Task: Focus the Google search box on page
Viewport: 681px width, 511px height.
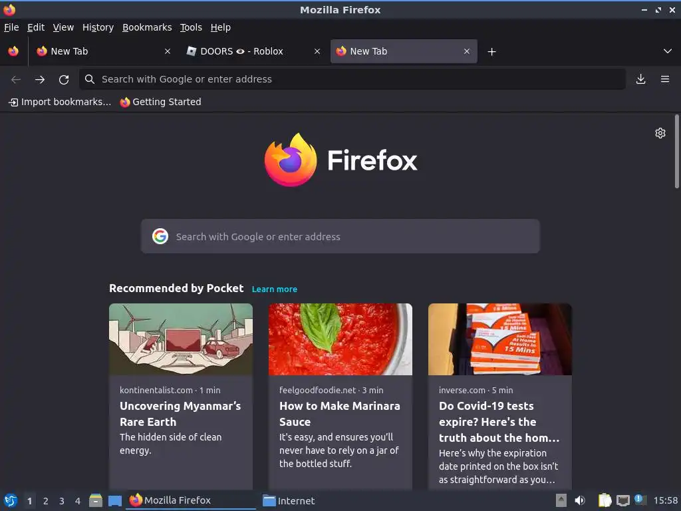Action: 340,236
